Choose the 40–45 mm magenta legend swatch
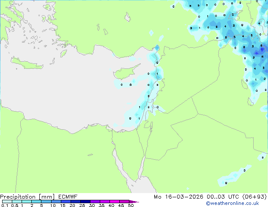The image size is (268, 207). [115, 202]
